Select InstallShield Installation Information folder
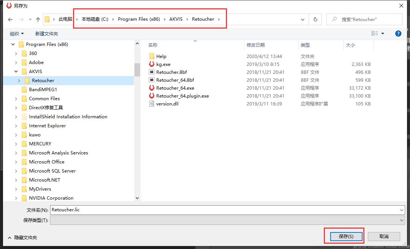The width and height of the screenshot is (410, 249). pyautogui.click(x=68, y=117)
